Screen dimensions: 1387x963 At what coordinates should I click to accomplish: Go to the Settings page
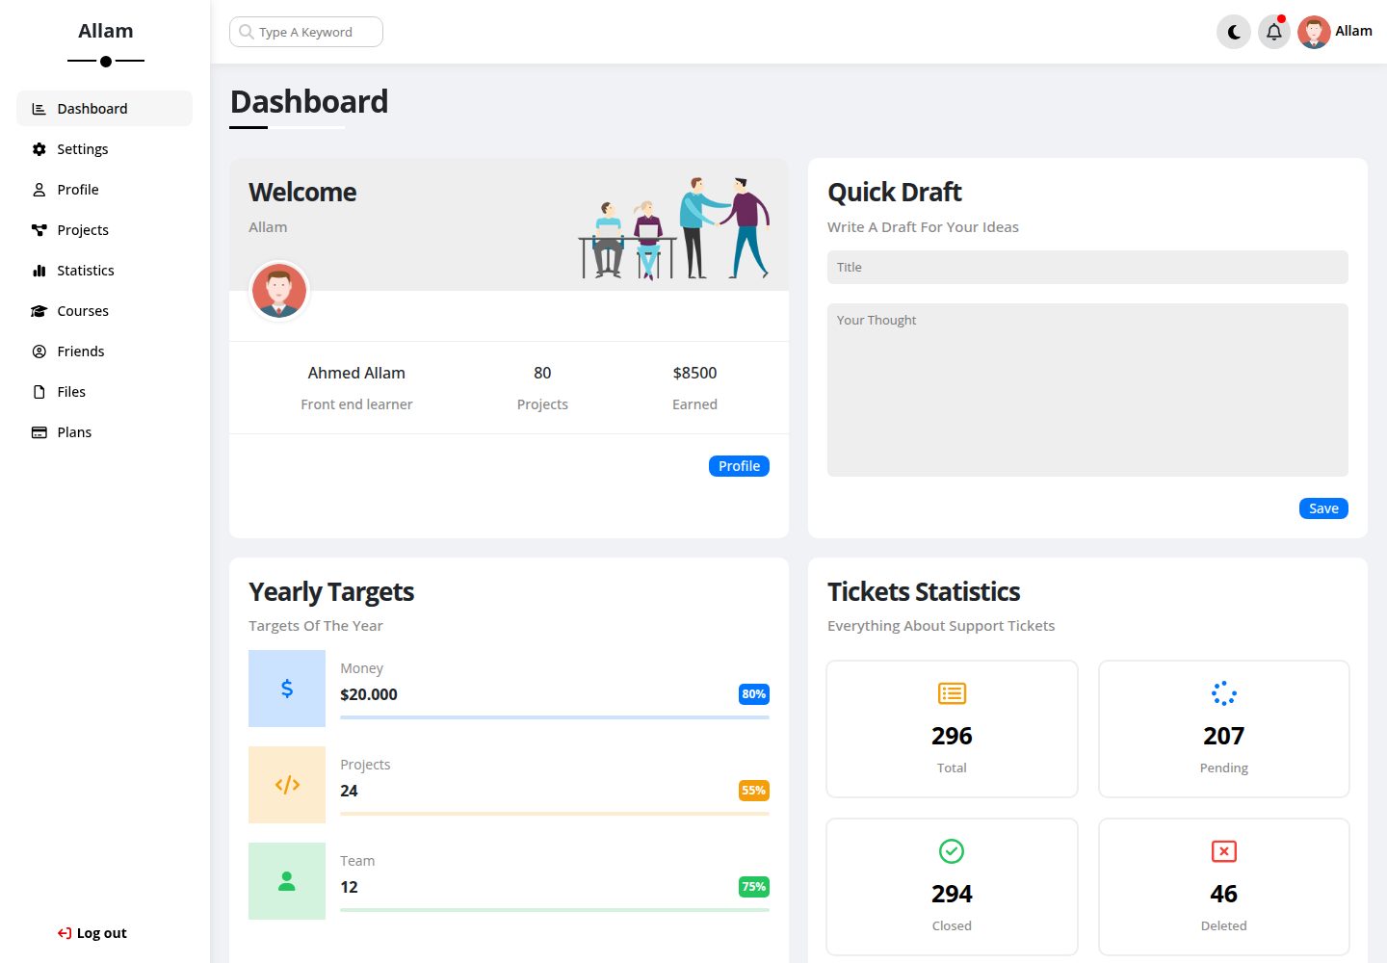(104, 149)
